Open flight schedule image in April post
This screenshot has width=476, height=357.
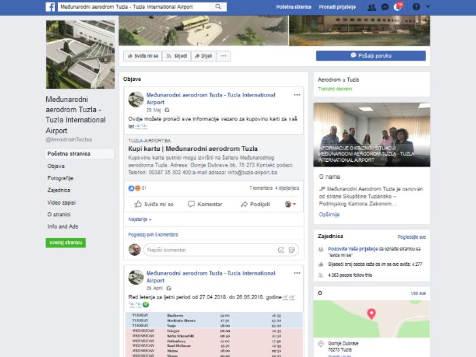pyautogui.click(x=214, y=335)
